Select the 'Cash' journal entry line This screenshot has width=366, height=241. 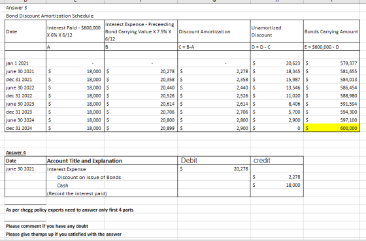[x=63, y=185]
